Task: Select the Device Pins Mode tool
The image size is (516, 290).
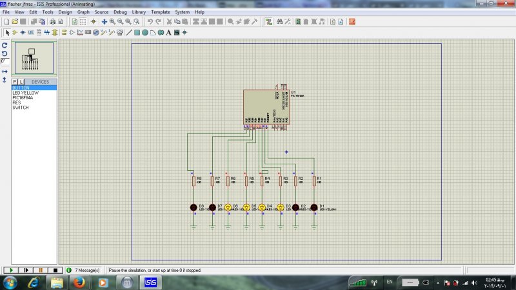Action: (x=72, y=33)
